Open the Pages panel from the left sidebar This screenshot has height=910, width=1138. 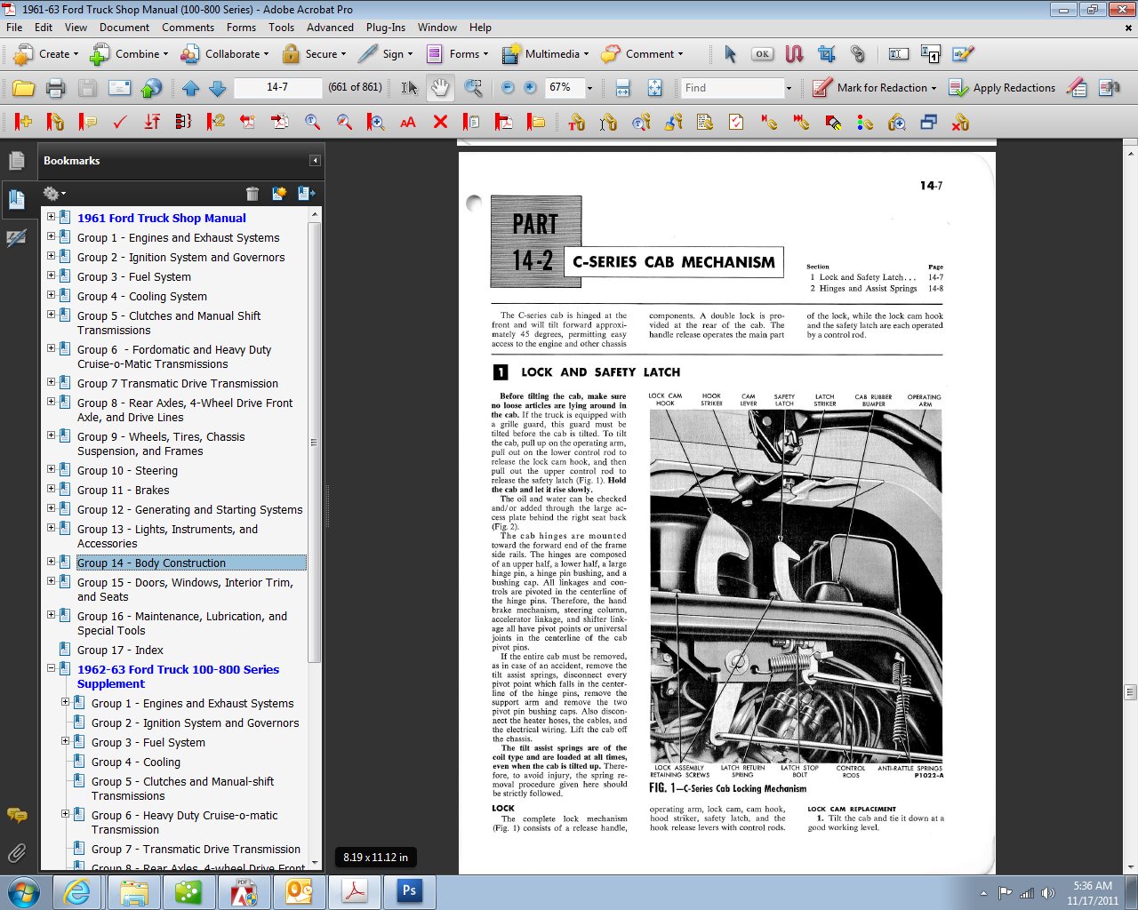click(x=18, y=160)
